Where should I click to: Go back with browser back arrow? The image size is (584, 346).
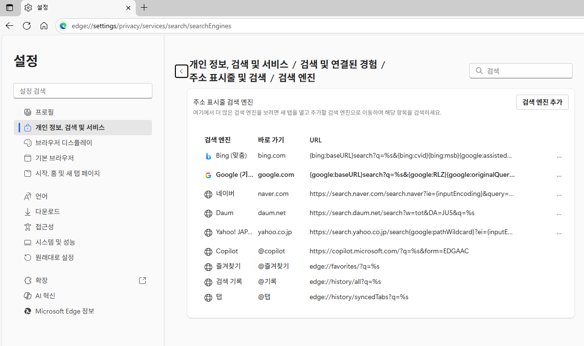coord(10,26)
